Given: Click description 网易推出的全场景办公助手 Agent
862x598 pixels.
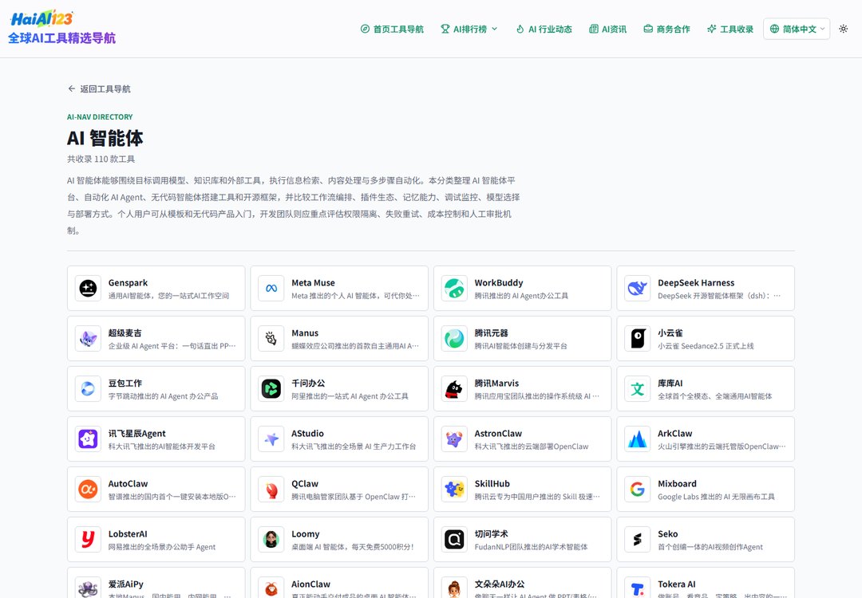Looking at the screenshot, I should pos(161,547).
